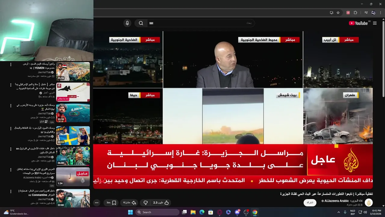Open the Iranian Revolutionary Guard video title
Image resolution: width=385 pixels, height=217 pixels.
point(35,171)
